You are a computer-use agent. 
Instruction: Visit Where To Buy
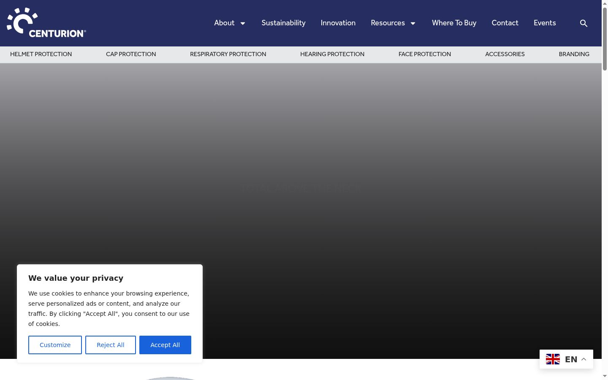coord(454,23)
